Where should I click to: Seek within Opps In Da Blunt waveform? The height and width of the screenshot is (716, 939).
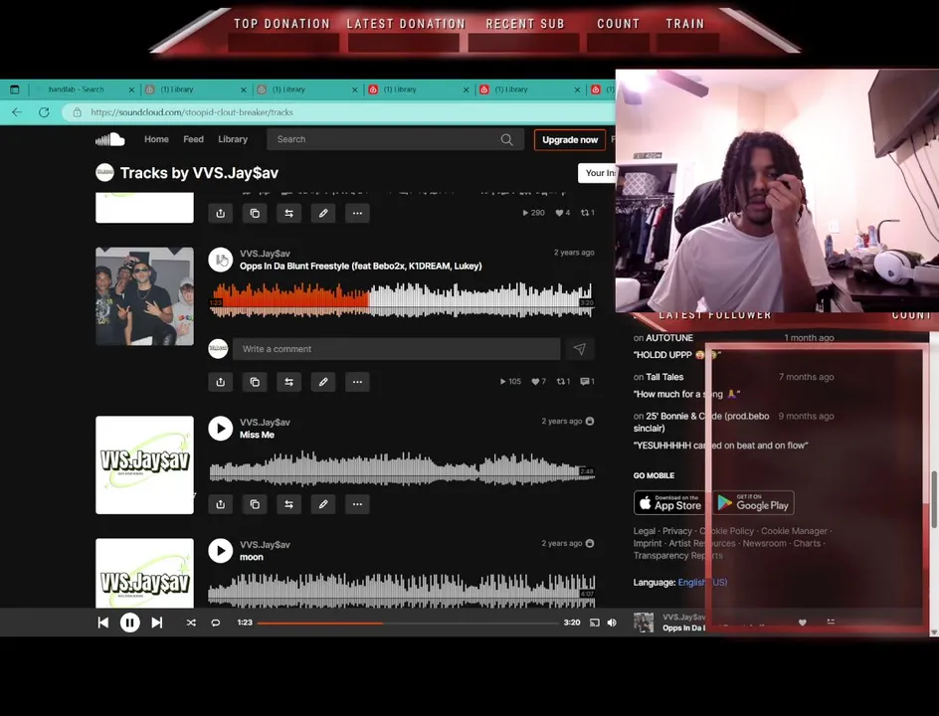[402, 299]
